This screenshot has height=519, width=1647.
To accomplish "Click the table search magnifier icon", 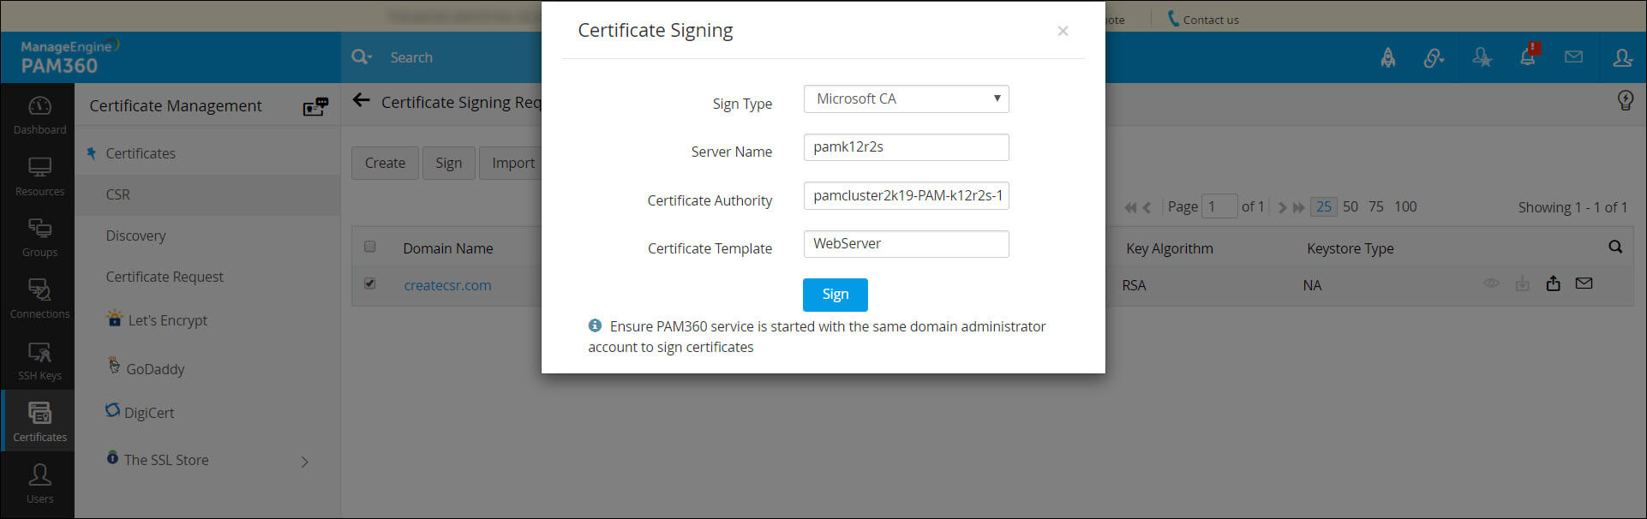I will 1614,247.
